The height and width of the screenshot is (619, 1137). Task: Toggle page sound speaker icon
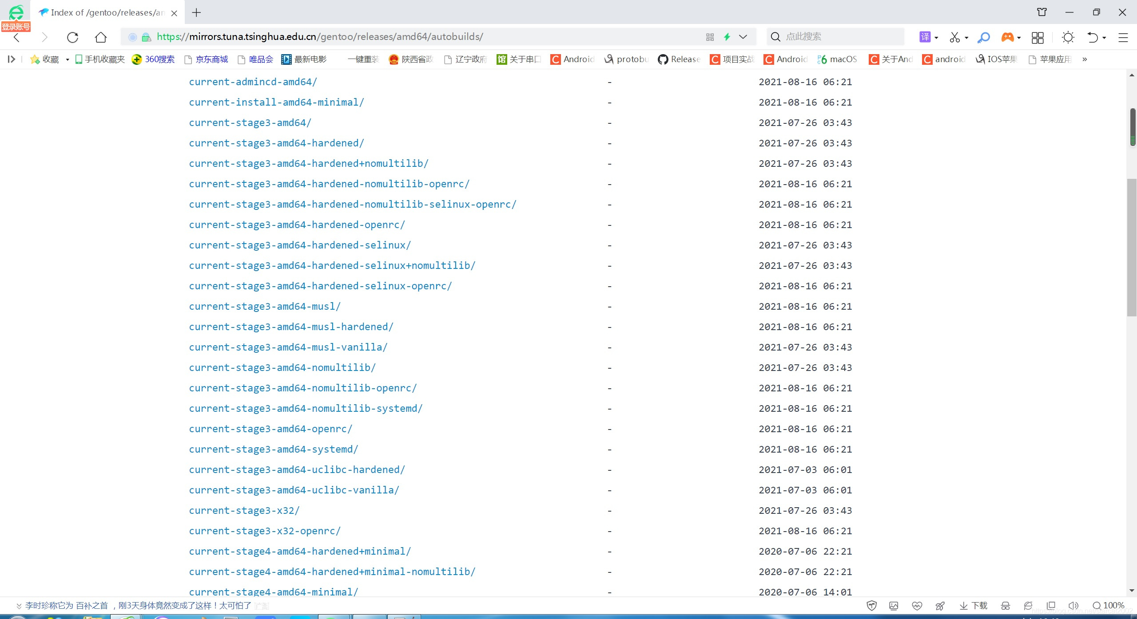pos(1073,606)
